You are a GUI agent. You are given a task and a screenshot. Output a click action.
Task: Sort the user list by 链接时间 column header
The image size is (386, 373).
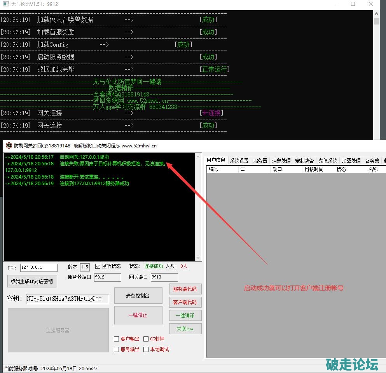tap(314, 170)
